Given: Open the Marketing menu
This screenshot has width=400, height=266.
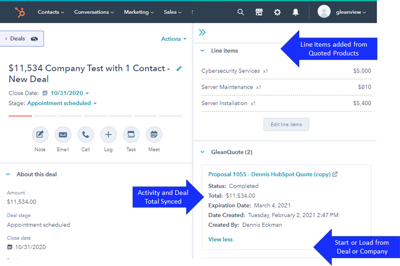Looking at the screenshot, I should 139,12.
